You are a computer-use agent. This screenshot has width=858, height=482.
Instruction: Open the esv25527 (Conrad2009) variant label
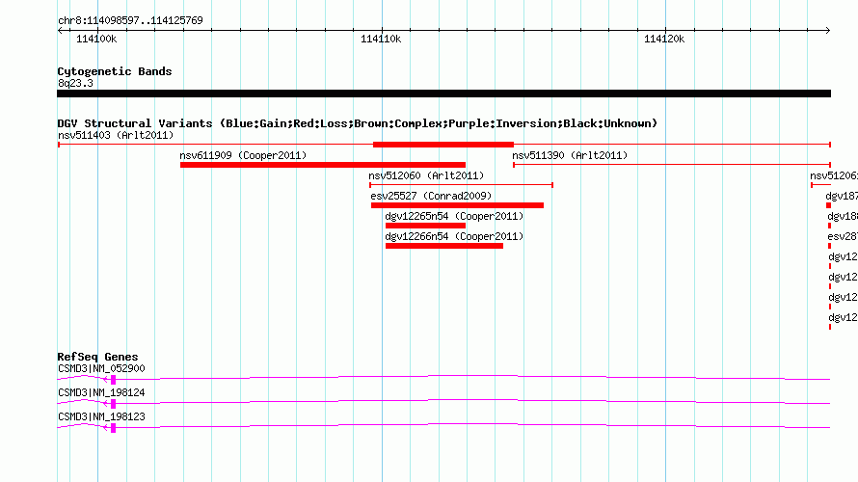[431, 196]
